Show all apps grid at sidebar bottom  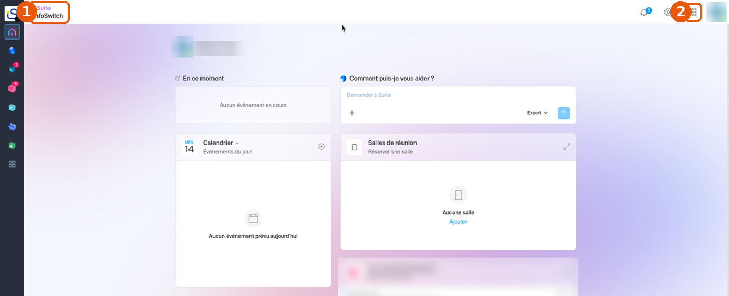[x=12, y=164]
